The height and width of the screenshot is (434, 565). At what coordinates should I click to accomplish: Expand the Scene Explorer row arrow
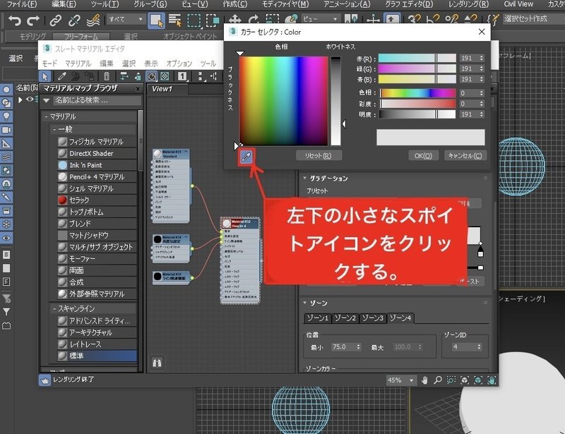click(20, 100)
